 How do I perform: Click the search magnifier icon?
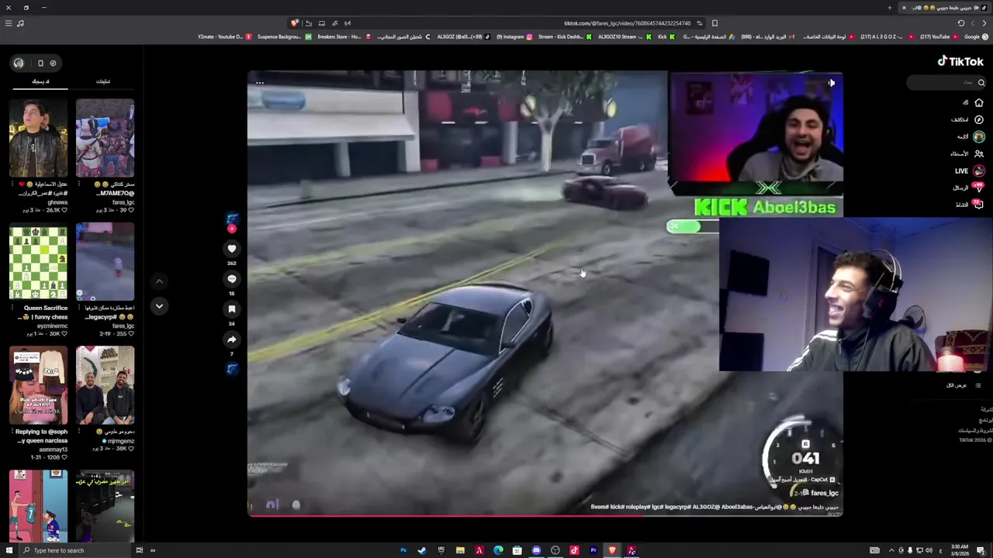tap(981, 82)
